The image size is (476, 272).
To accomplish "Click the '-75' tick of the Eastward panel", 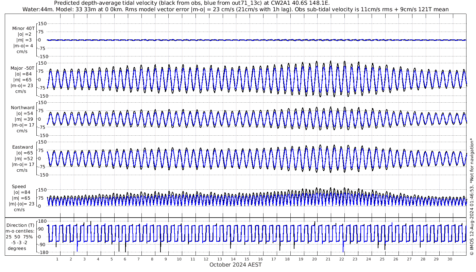I will tap(42, 167).
